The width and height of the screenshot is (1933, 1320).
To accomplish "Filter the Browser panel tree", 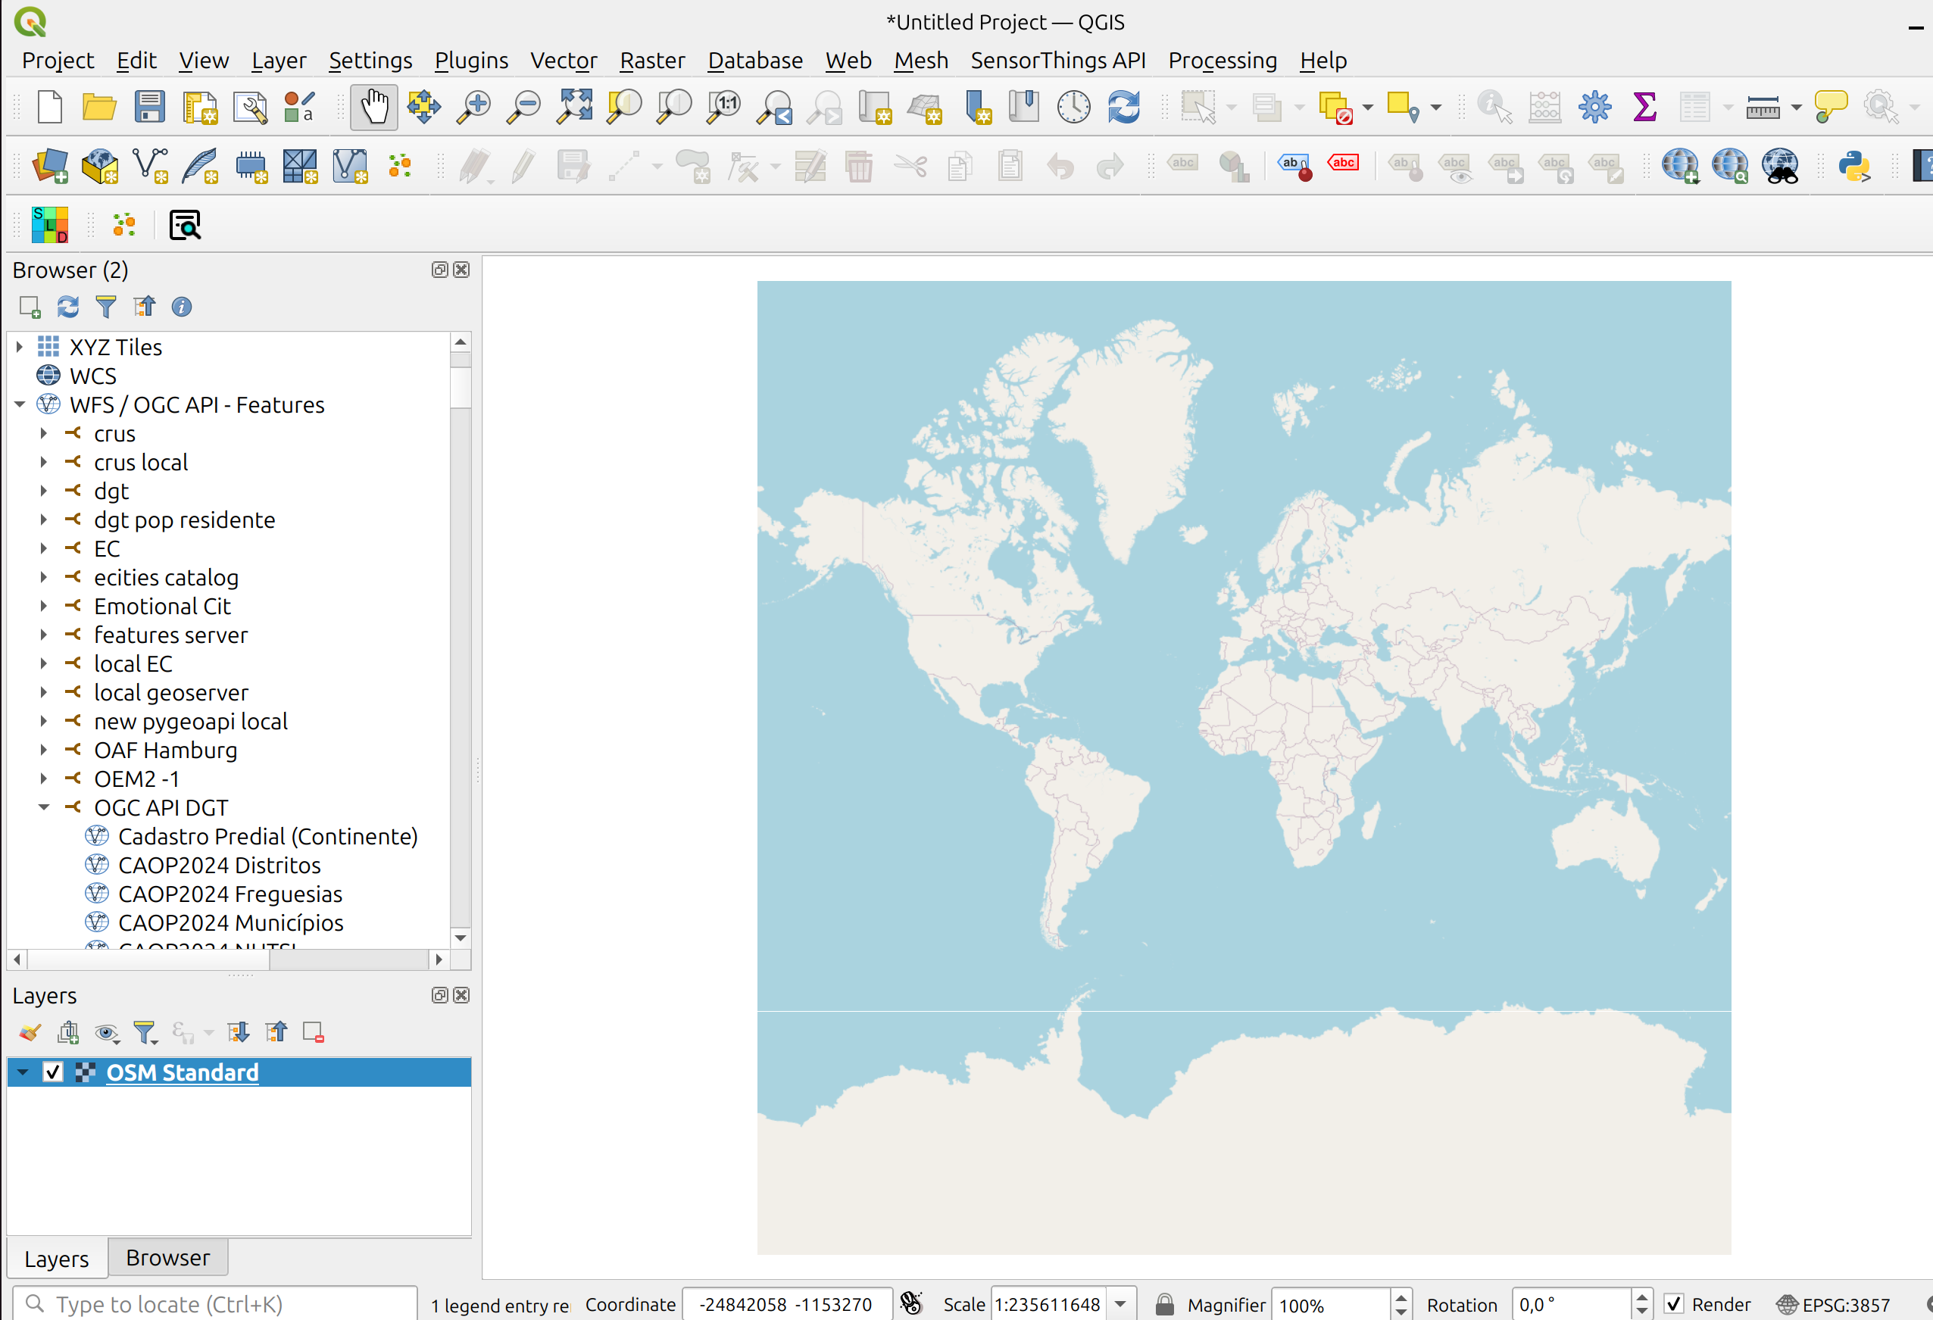I will point(105,307).
